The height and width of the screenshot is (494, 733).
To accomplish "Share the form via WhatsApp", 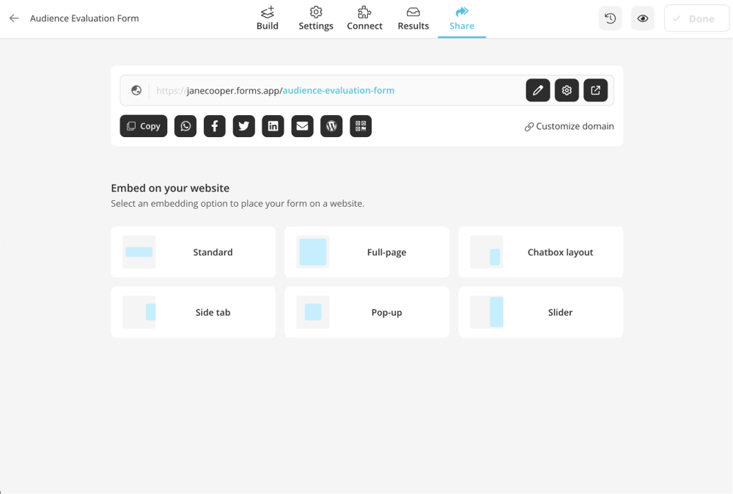I will click(x=185, y=125).
